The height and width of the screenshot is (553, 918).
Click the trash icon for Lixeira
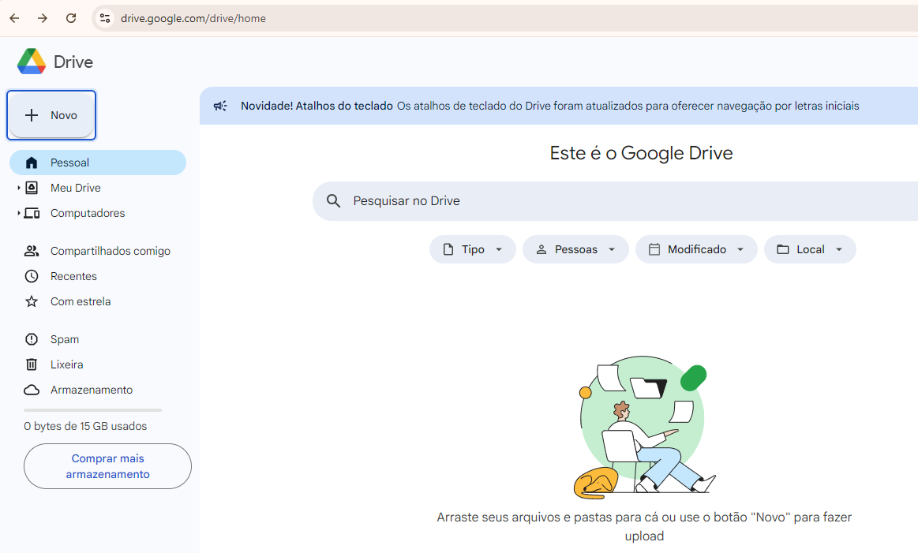(32, 364)
